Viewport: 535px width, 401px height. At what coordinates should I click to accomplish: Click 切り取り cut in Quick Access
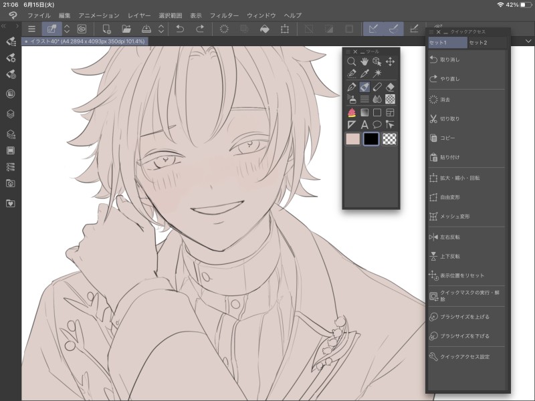pyautogui.click(x=466, y=119)
